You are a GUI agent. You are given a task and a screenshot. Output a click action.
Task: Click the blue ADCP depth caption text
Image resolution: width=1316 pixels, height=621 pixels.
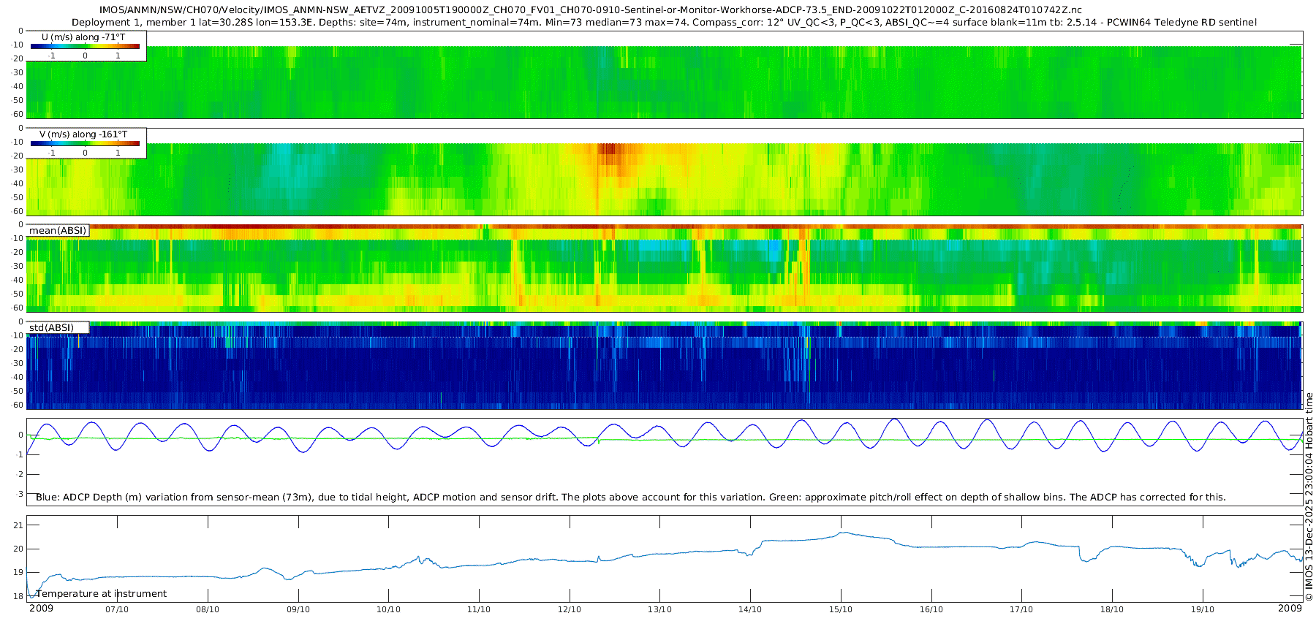[x=630, y=498]
